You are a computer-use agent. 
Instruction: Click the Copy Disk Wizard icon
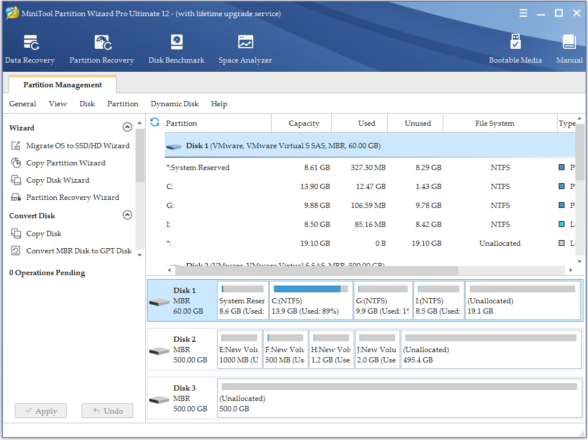[16, 180]
